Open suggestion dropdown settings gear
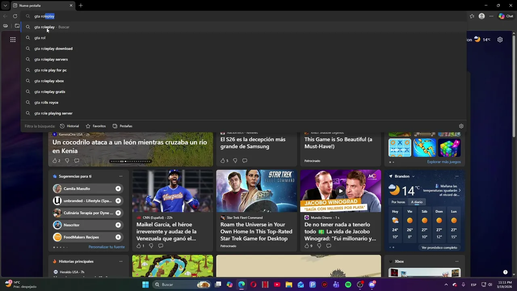 (x=461, y=126)
